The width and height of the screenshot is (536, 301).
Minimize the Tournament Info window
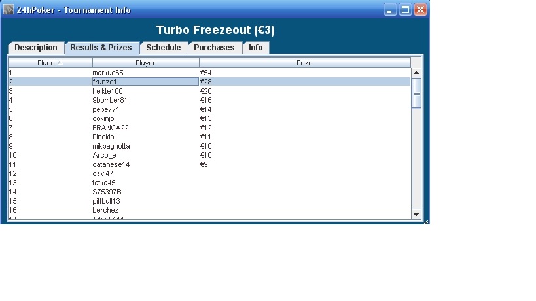389,10
